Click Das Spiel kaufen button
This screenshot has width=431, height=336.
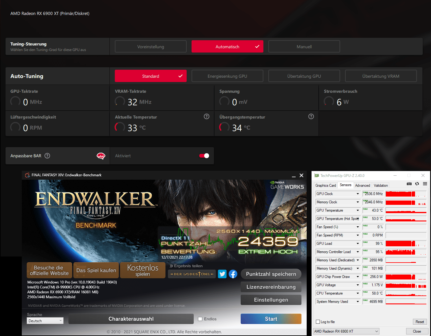coord(96,270)
